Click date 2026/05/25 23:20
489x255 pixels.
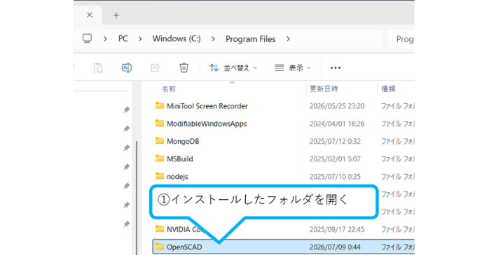tap(337, 106)
